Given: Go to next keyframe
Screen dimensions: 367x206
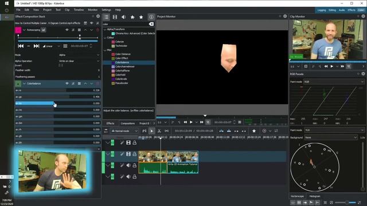Looking at the screenshot, I should point(36,46).
